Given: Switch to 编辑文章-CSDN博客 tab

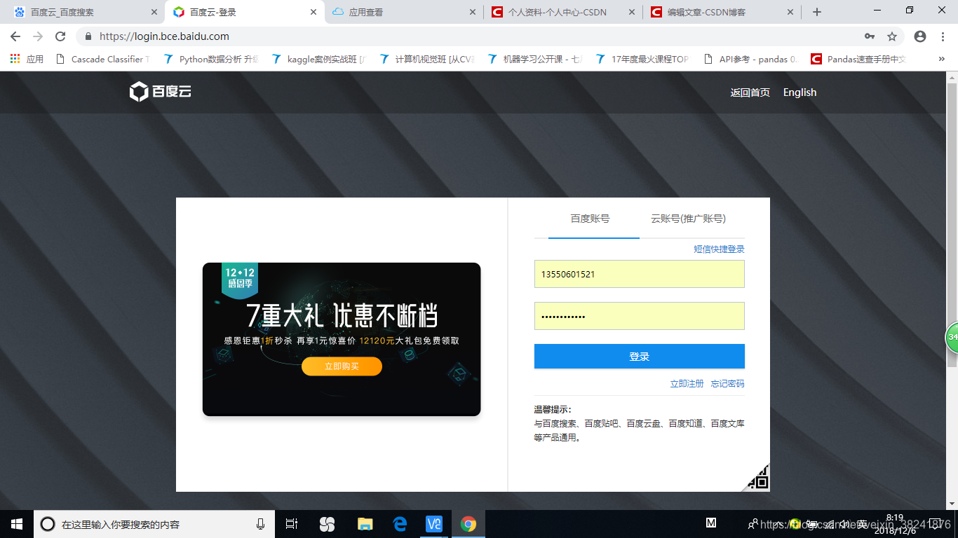Looking at the screenshot, I should click(722, 12).
